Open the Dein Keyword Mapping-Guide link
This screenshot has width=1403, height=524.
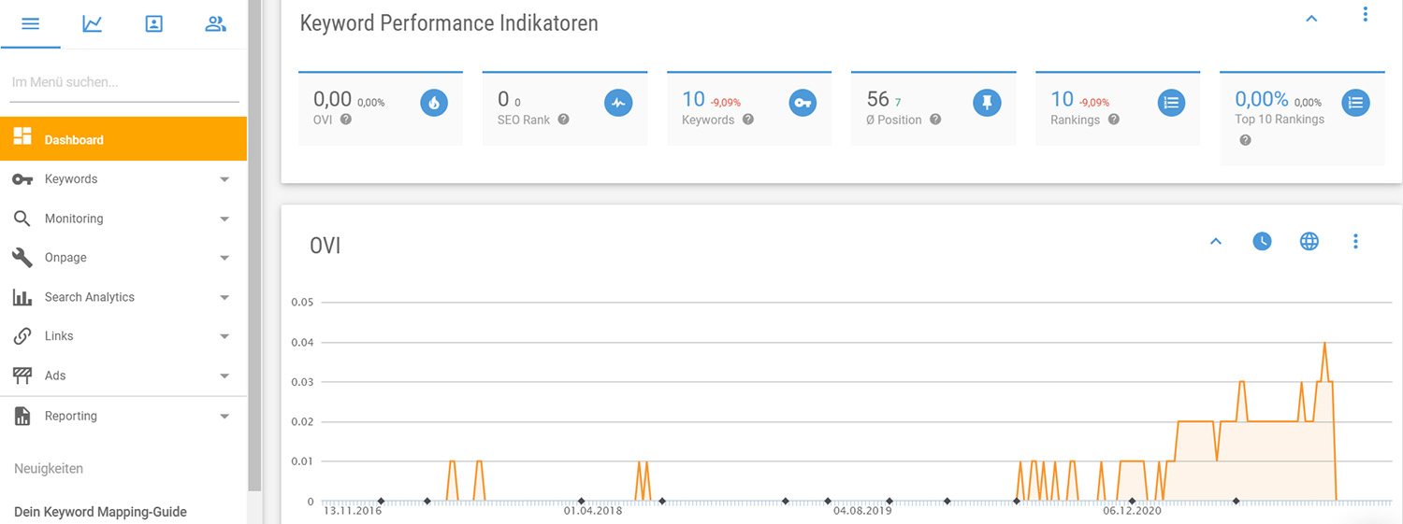[100, 512]
